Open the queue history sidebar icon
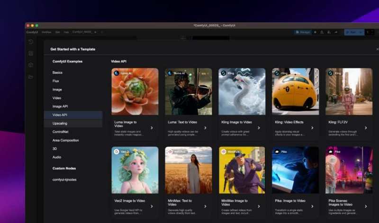 pyautogui.click(x=31, y=42)
